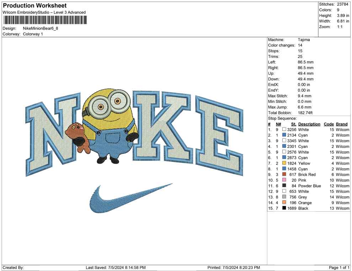352x271 pixels.
Task: Click the stitch count 1689 in Black row
Action: [x=292, y=208]
